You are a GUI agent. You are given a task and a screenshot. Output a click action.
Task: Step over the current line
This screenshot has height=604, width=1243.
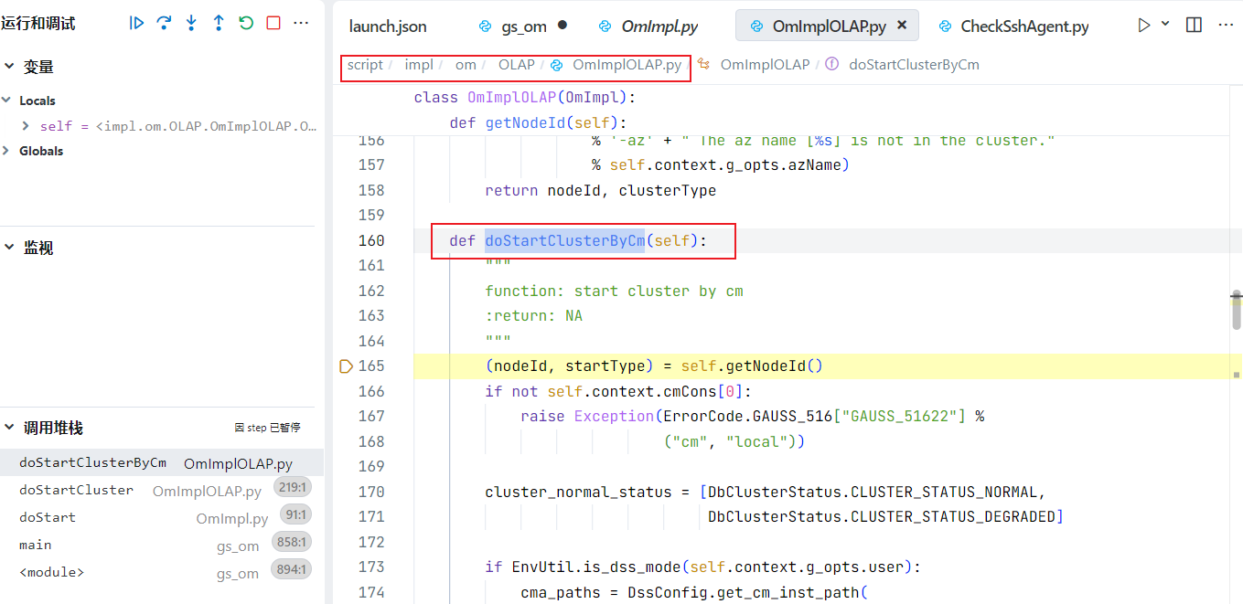(x=164, y=23)
